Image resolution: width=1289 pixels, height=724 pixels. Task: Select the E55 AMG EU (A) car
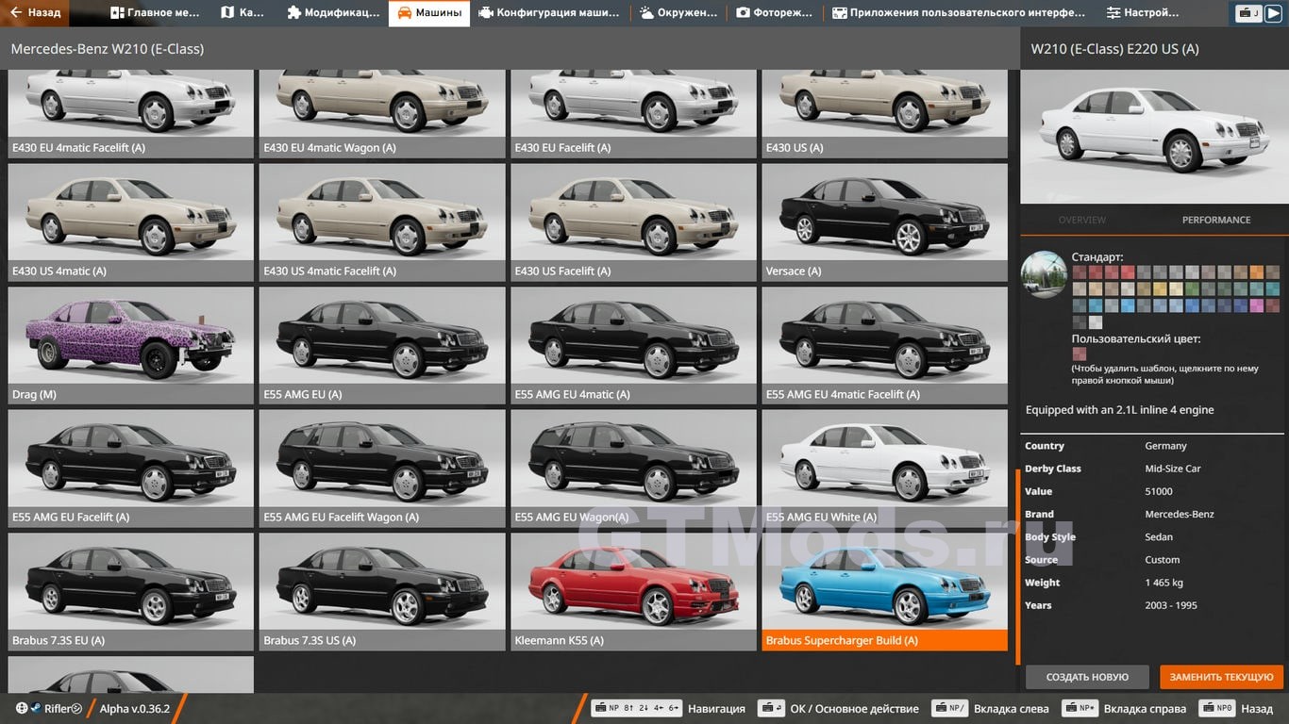(x=382, y=346)
